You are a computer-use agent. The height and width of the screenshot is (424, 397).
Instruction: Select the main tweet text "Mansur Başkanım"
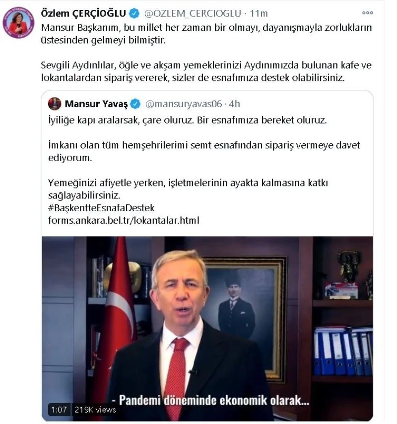coord(80,28)
